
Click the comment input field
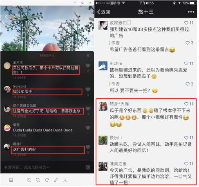coord(44,167)
